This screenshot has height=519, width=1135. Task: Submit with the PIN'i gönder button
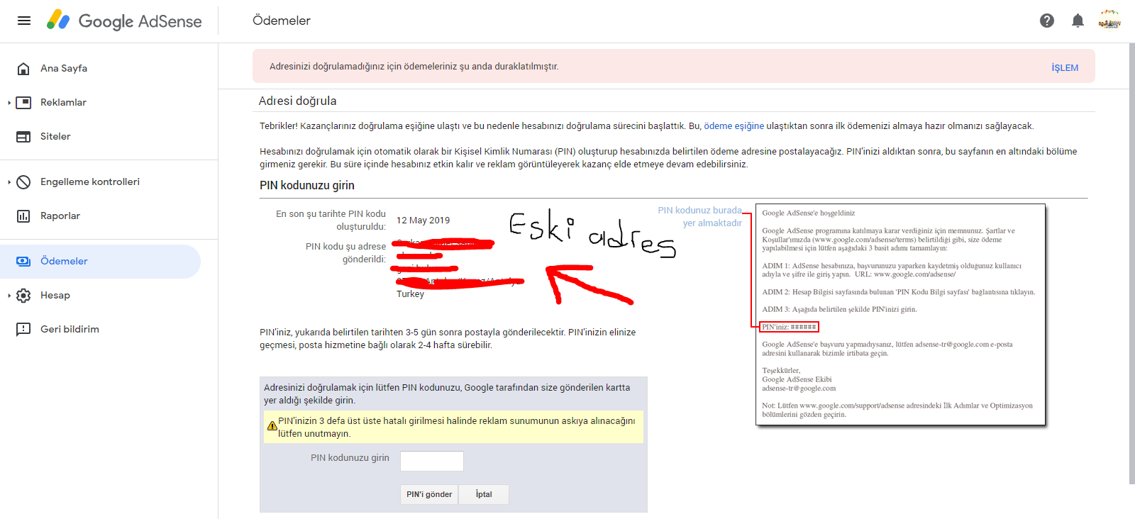(429, 494)
